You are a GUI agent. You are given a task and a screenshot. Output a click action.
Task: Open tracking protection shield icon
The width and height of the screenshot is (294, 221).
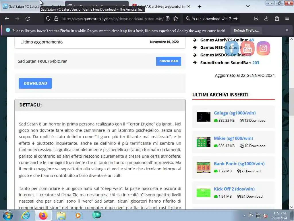coord(48,19)
